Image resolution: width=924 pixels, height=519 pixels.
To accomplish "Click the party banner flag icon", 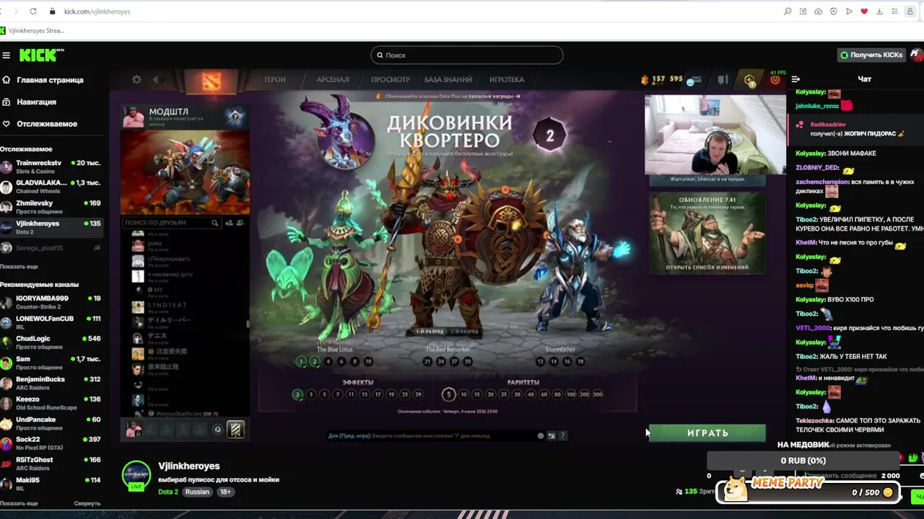I will [235, 430].
